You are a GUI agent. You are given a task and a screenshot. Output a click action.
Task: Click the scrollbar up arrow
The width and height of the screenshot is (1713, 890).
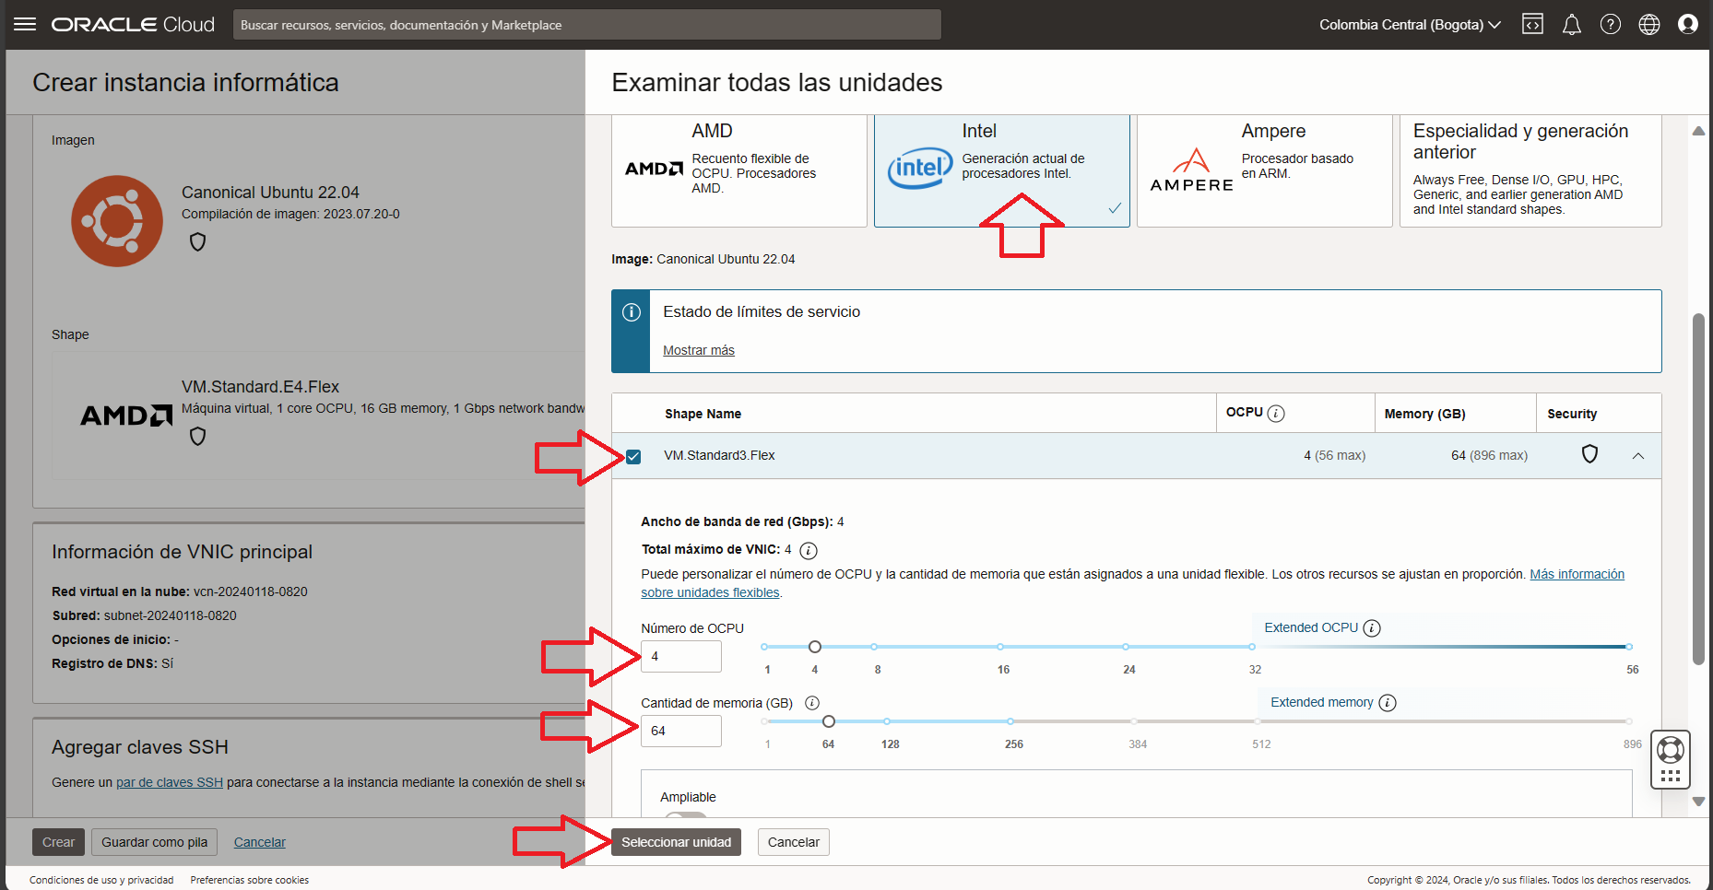[1698, 131]
